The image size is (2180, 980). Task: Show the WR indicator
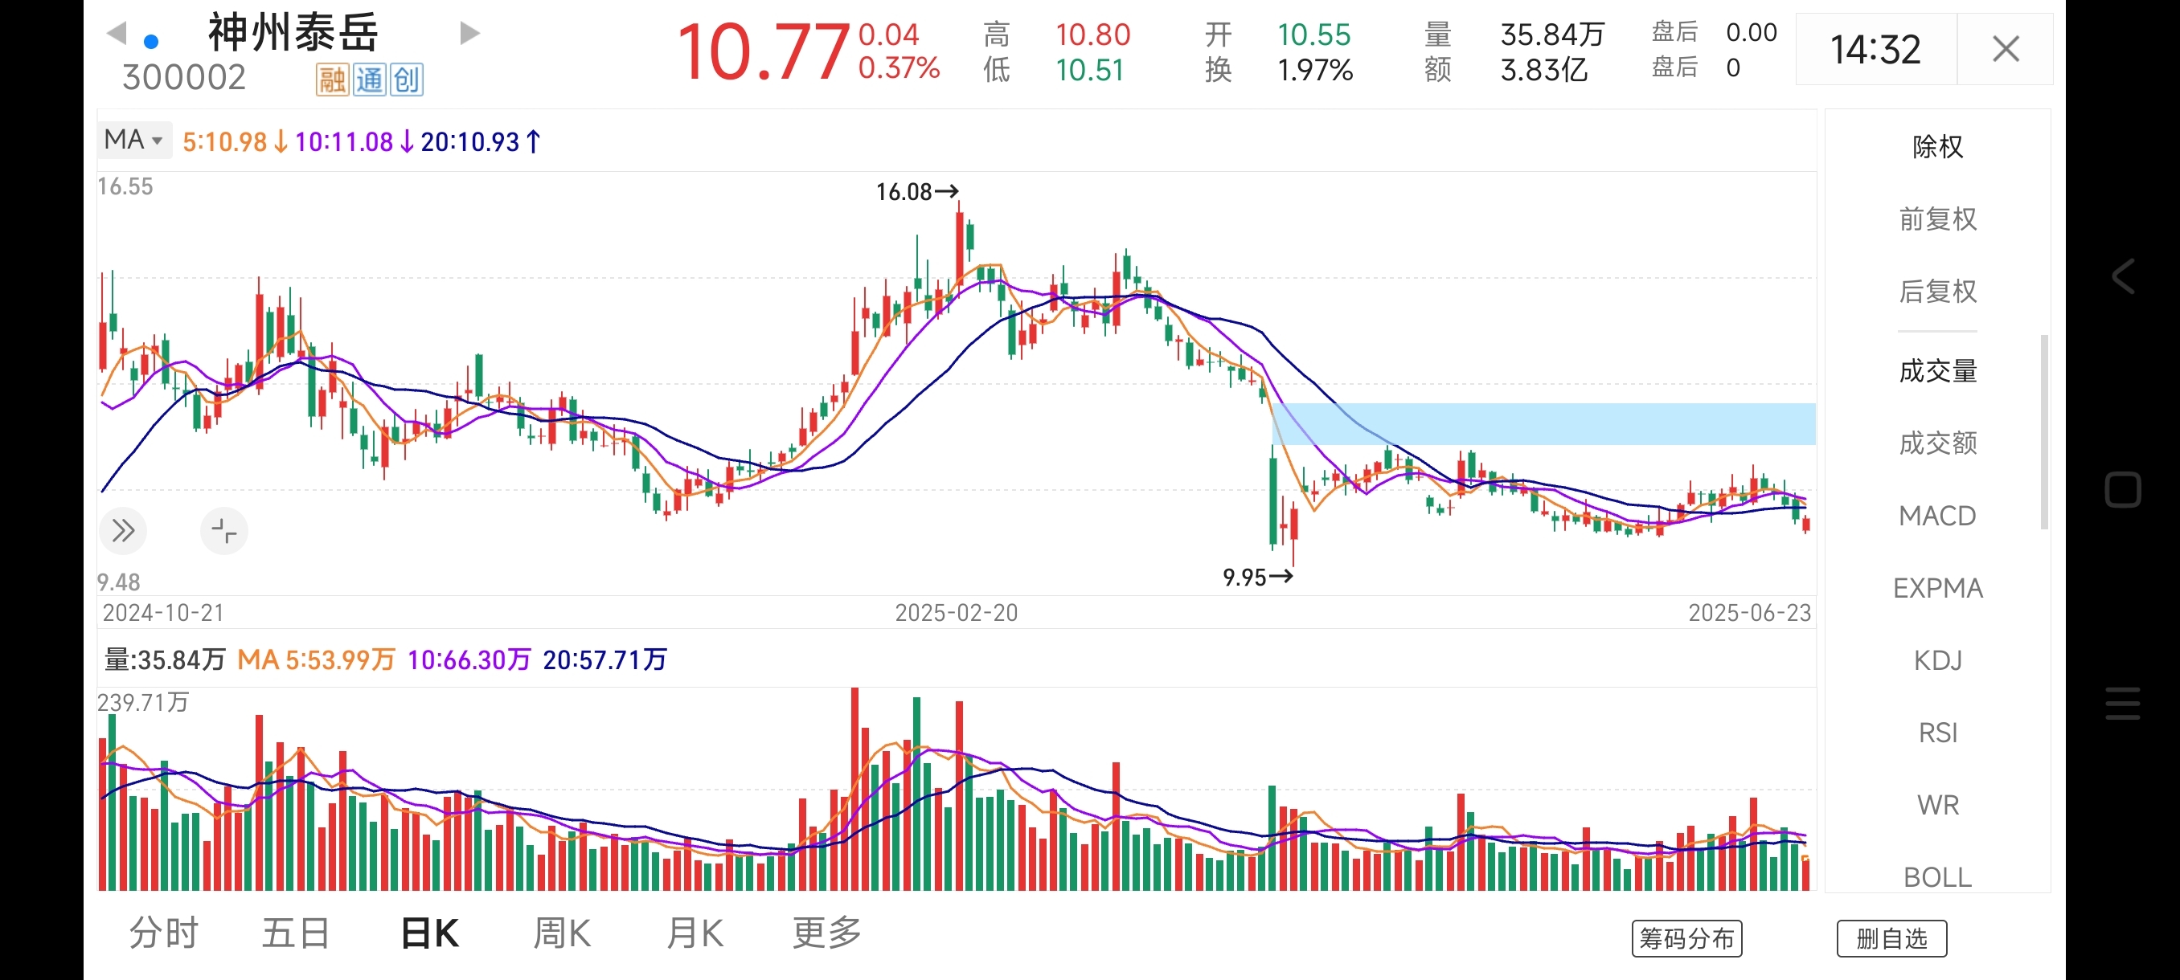[x=1937, y=804]
